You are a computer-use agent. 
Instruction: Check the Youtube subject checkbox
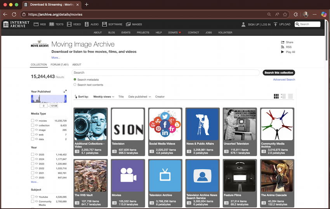pos(32,197)
